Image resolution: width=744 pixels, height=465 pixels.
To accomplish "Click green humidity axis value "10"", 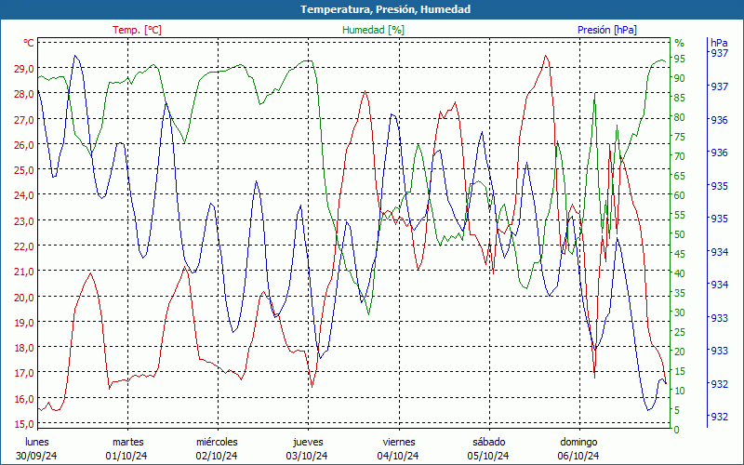I will 680,391.
